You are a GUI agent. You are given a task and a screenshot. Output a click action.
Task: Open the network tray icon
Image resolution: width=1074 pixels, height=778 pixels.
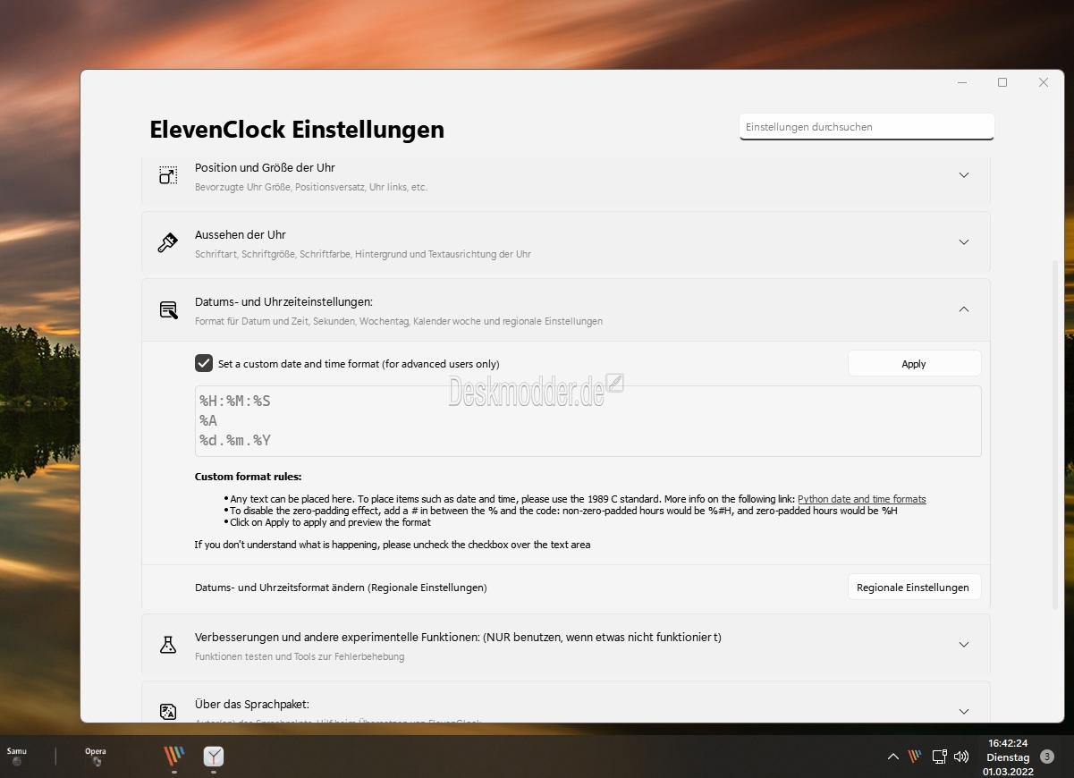[939, 757]
